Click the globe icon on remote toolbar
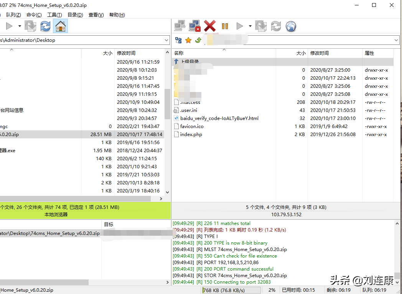Image resolution: width=402 pixels, height=294 pixels. (x=291, y=26)
